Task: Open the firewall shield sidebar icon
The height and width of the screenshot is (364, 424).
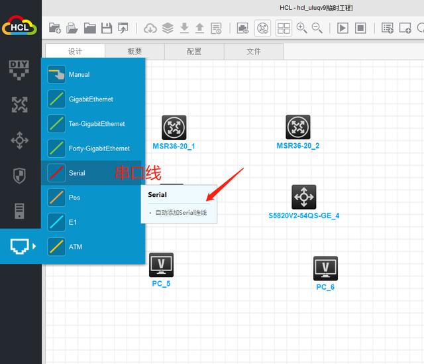Action: tap(19, 176)
